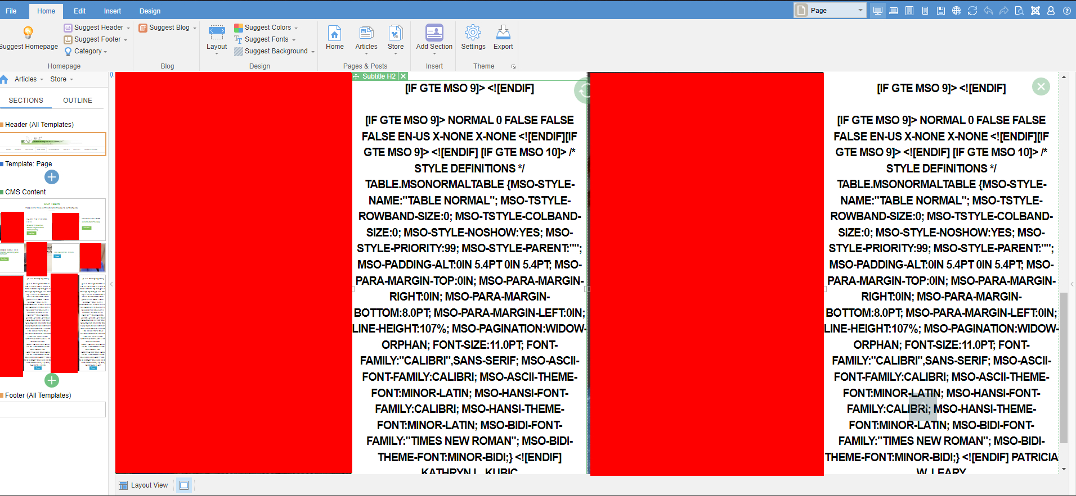The image size is (1076, 496).
Task: Click the Redo arrow icon
Action: [1004, 11]
